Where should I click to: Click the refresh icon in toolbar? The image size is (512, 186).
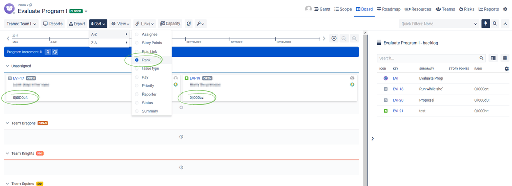tap(189, 24)
